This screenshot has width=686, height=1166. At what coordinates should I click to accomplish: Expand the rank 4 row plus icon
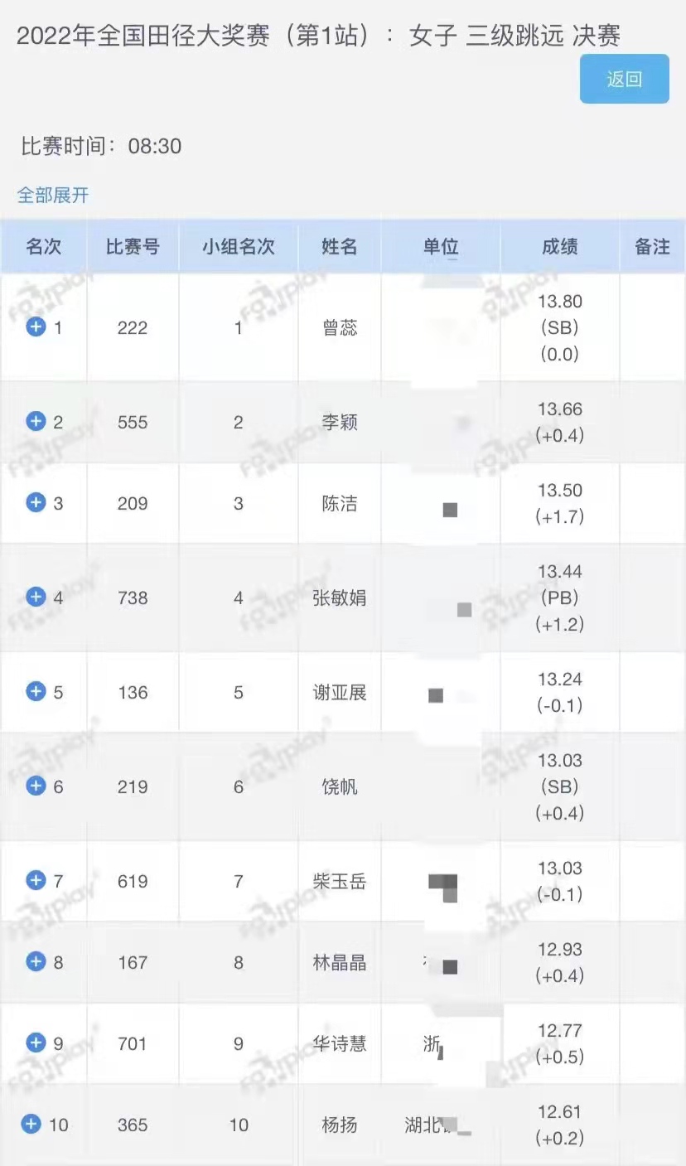[x=36, y=597]
